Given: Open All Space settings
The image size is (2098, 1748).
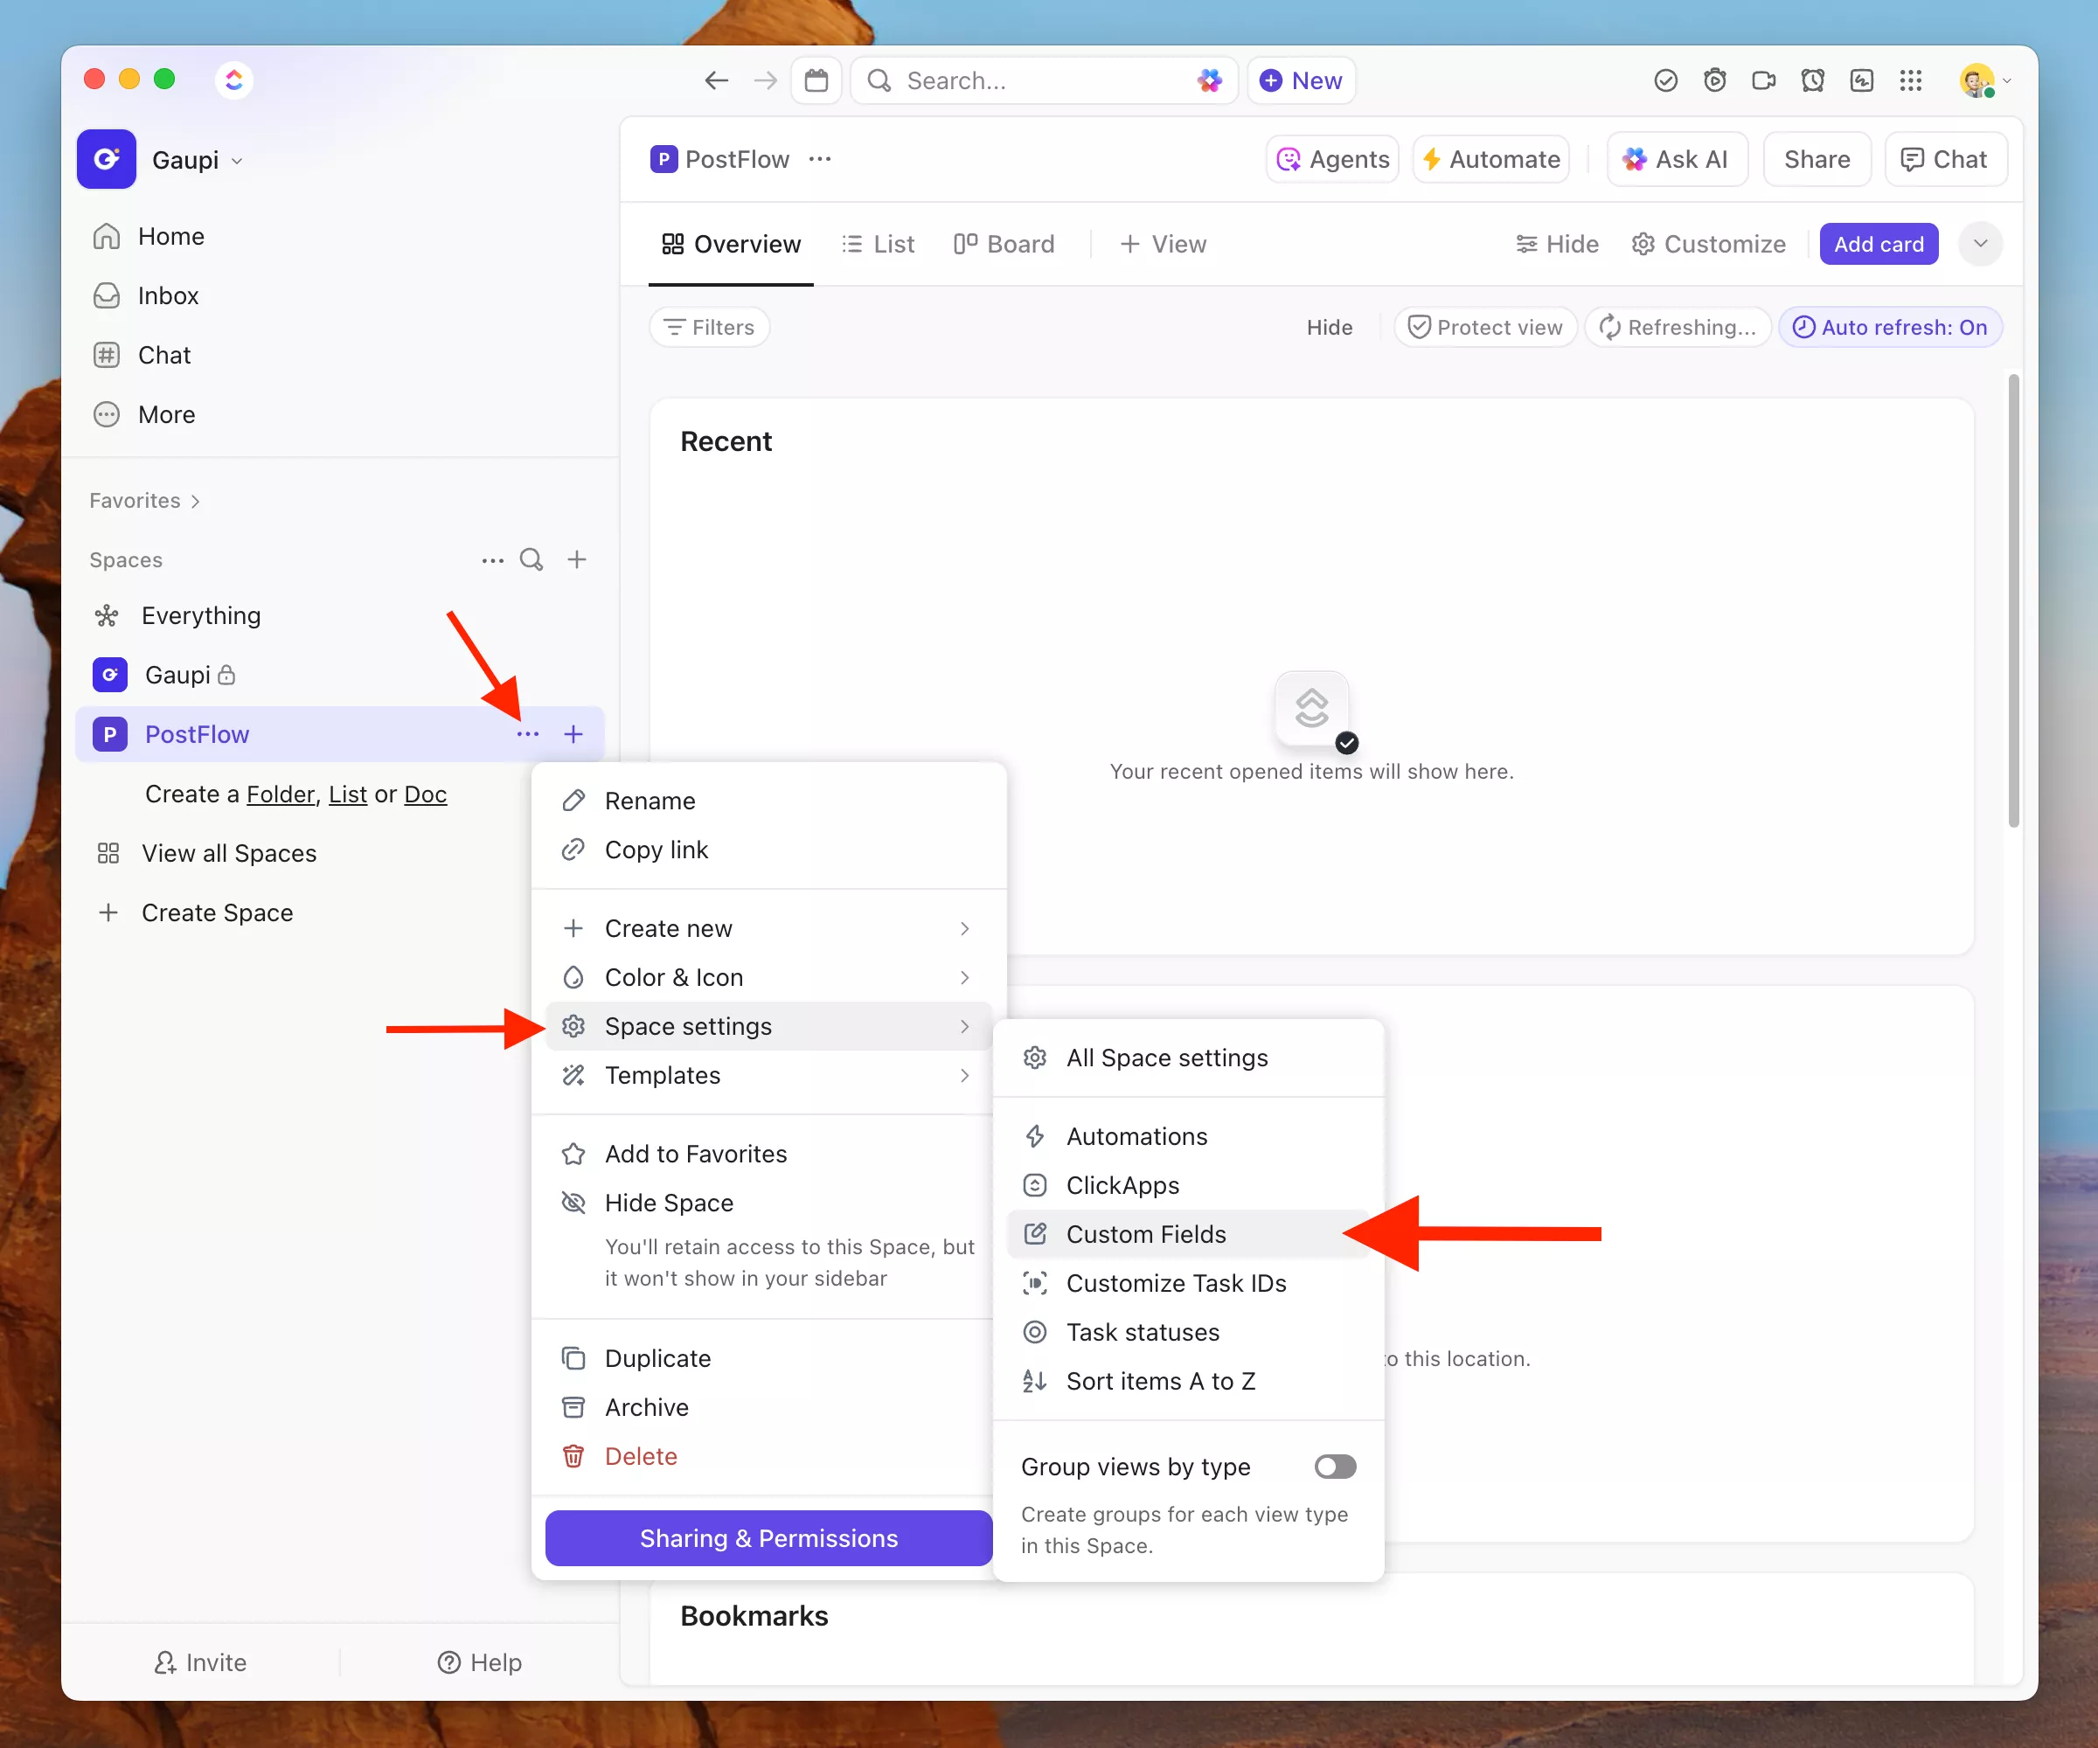Looking at the screenshot, I should pos(1189,1058).
